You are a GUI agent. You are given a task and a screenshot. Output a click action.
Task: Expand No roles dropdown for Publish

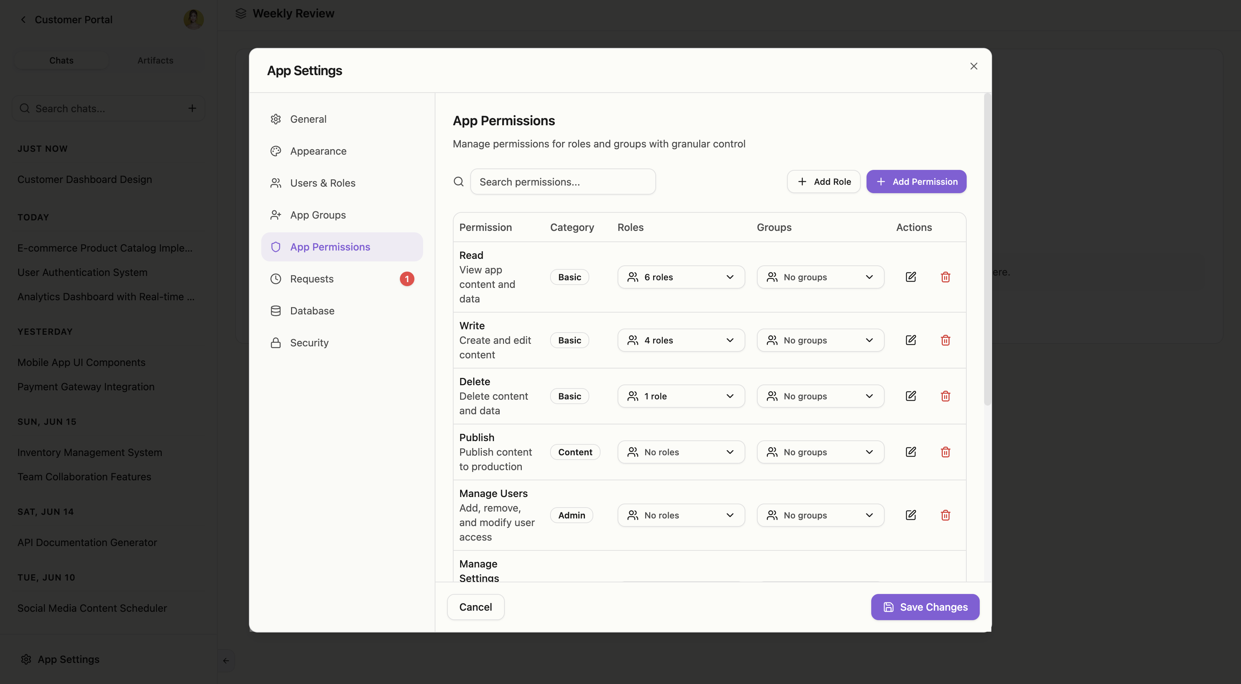[x=681, y=452]
